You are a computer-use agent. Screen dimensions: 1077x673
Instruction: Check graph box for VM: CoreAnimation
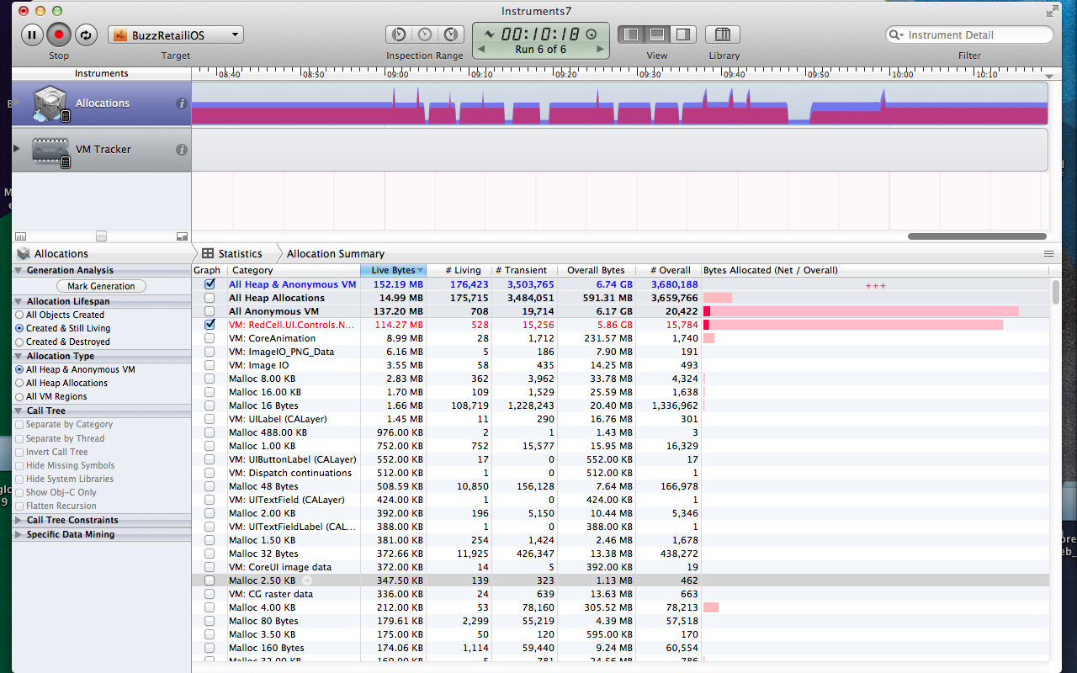pos(210,338)
